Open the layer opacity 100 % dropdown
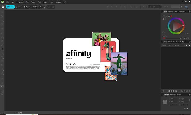The image size is (191, 115). pyautogui.click(x=170, y=45)
